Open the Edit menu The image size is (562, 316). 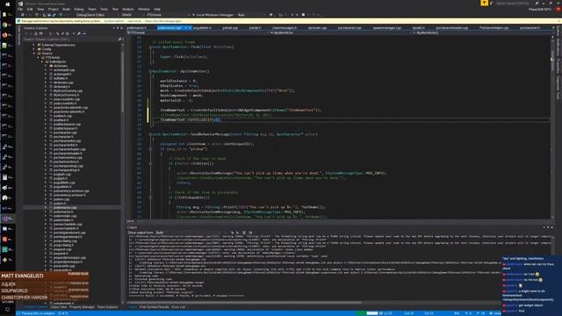click(x=30, y=10)
